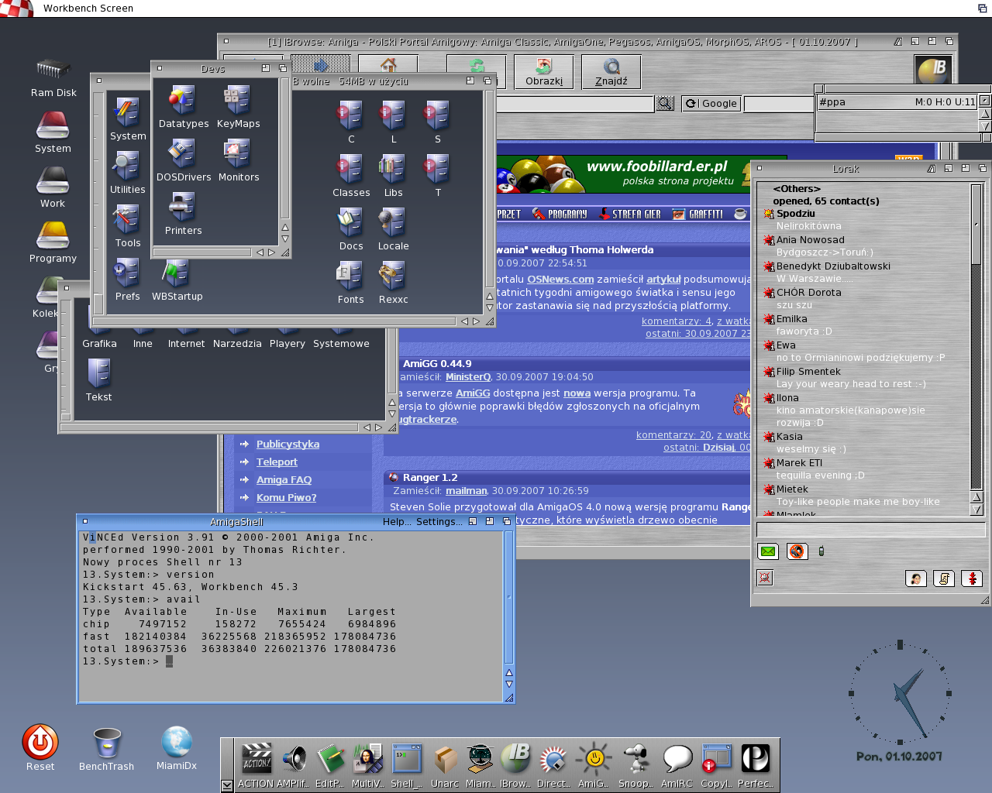Click the <Others> group header in Lorak

797,189
